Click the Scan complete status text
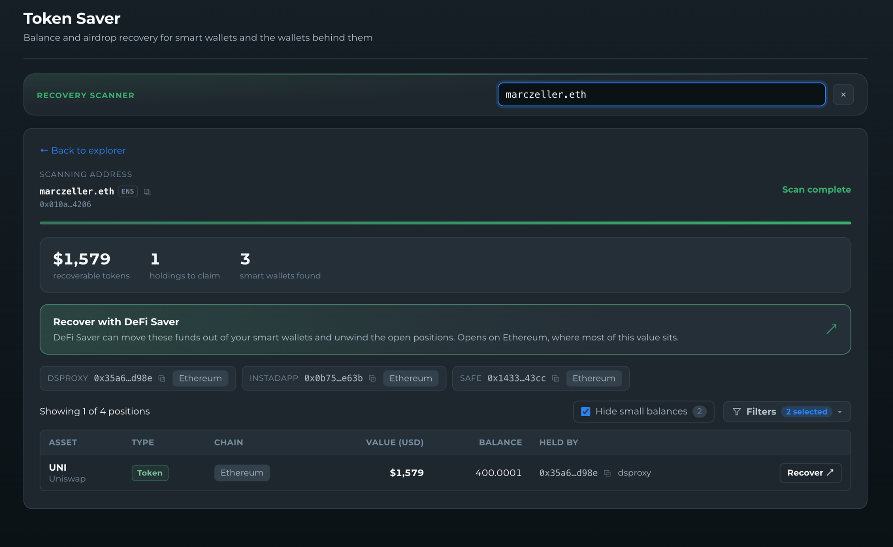 point(816,190)
